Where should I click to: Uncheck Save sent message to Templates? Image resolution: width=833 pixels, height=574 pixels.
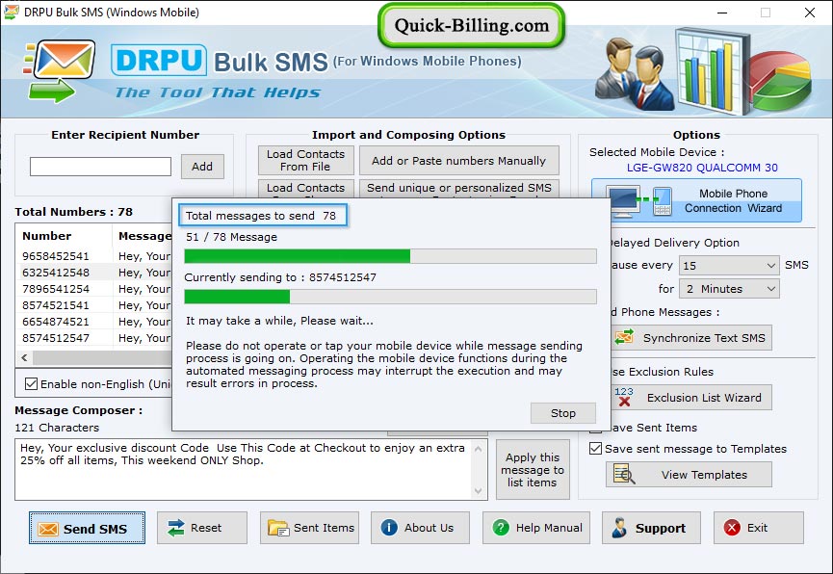pyautogui.click(x=595, y=448)
